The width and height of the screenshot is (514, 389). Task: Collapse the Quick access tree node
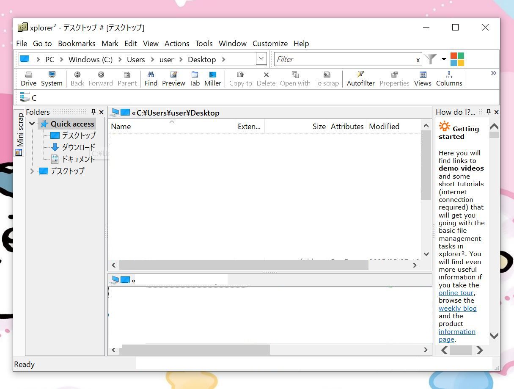click(32, 124)
